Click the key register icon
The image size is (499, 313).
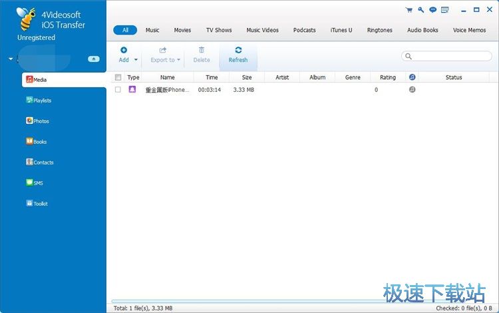point(420,10)
